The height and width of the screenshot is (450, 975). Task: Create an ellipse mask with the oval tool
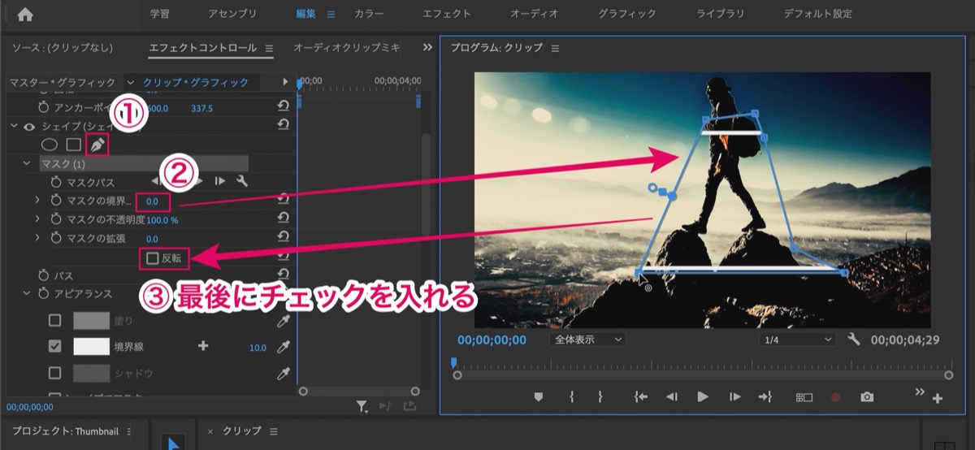[x=50, y=145]
